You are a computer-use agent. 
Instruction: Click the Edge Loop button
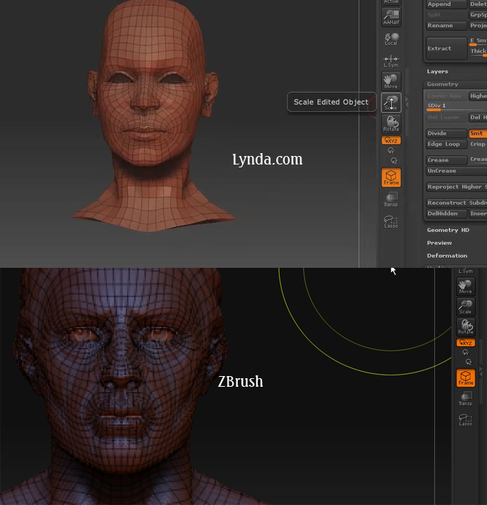pos(446,144)
